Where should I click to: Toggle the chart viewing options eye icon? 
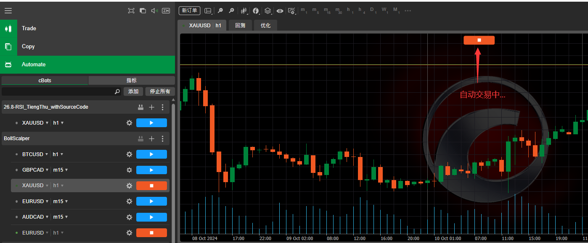pyautogui.click(x=280, y=11)
